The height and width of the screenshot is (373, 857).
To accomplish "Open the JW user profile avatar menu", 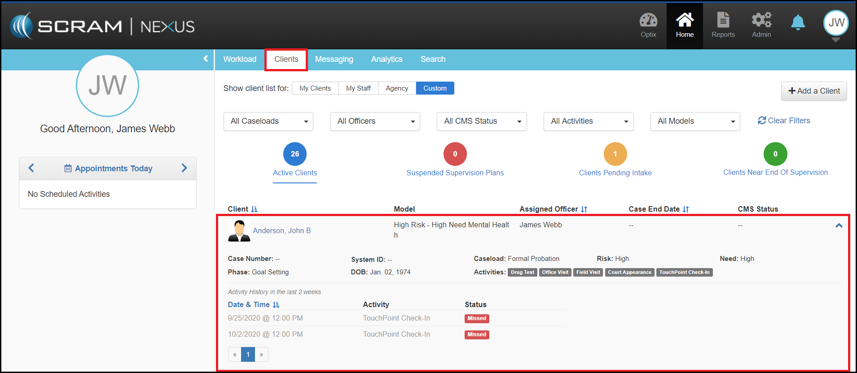I will pos(835,23).
